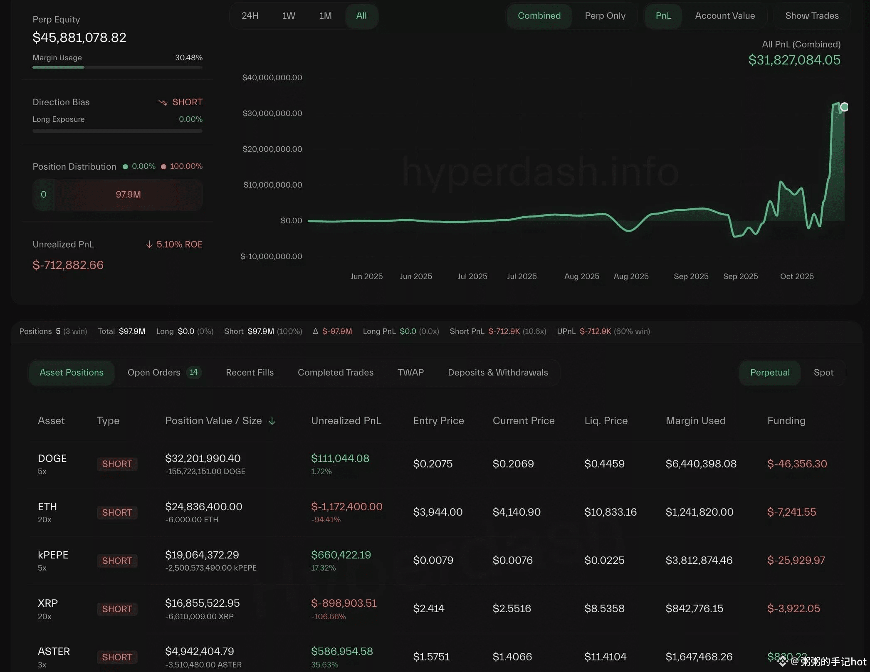Click the delta symbol in positions summary
The height and width of the screenshot is (672, 870).
pos(315,331)
